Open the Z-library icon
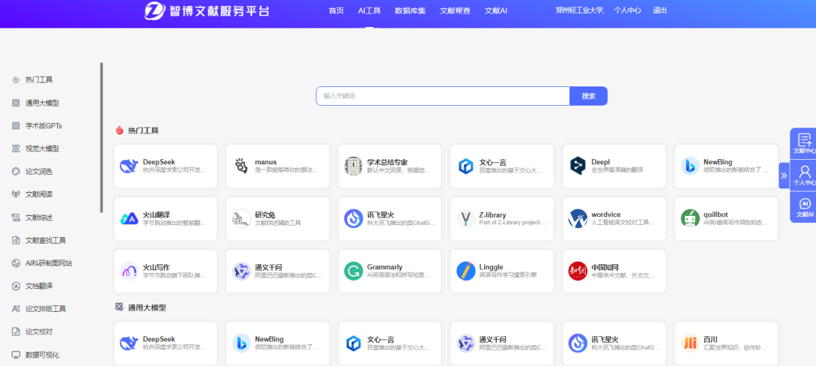 pyautogui.click(x=465, y=218)
